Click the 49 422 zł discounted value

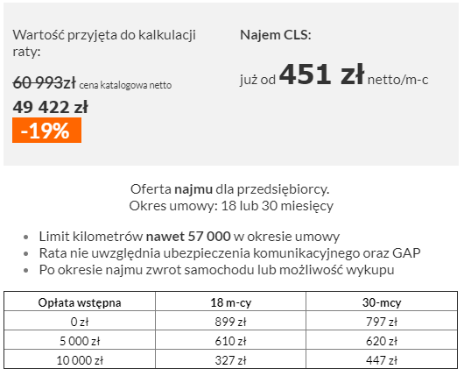point(50,107)
